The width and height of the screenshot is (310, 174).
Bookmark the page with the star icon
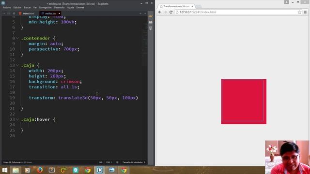pyautogui.click(x=299, y=12)
